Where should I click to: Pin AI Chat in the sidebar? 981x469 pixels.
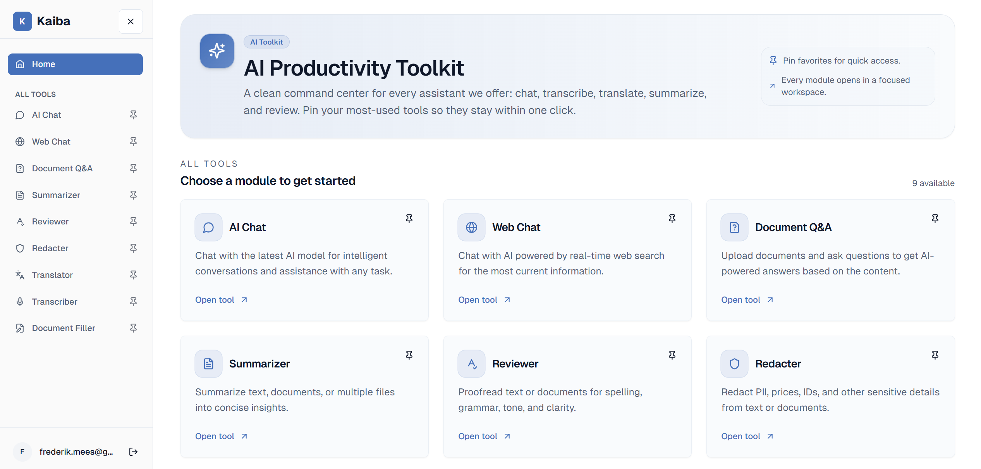point(133,115)
